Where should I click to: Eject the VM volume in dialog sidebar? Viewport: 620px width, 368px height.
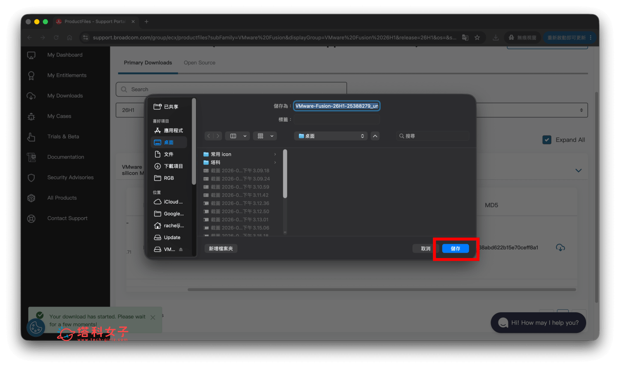pos(181,249)
